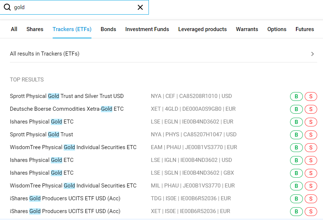
Task: Hit Sell icon for MIL PHAU WisdomTree
Action: coord(311,186)
